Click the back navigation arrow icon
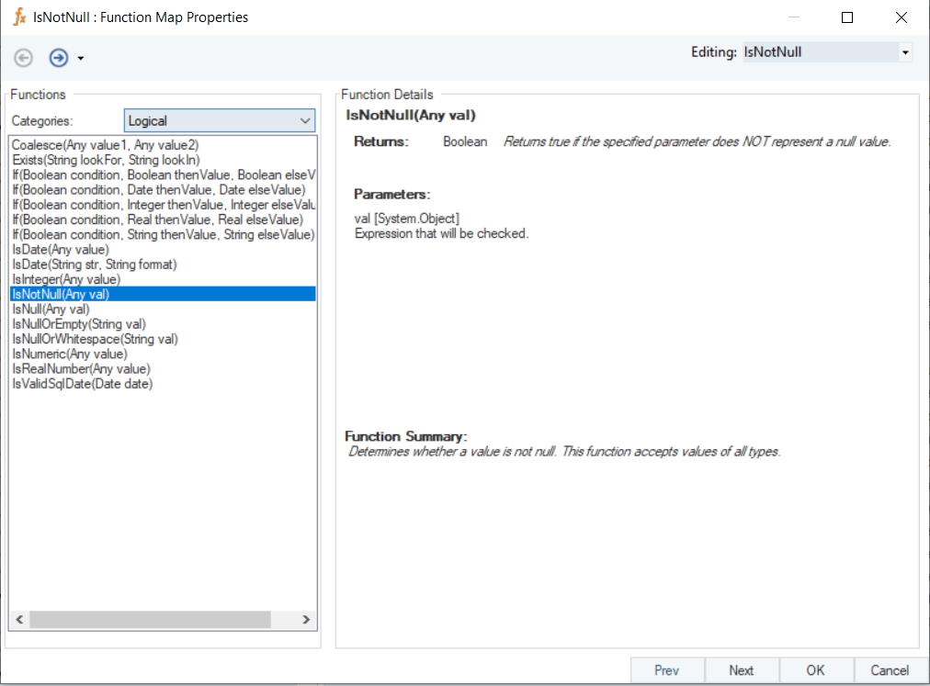This screenshot has width=930, height=686. coord(24,58)
